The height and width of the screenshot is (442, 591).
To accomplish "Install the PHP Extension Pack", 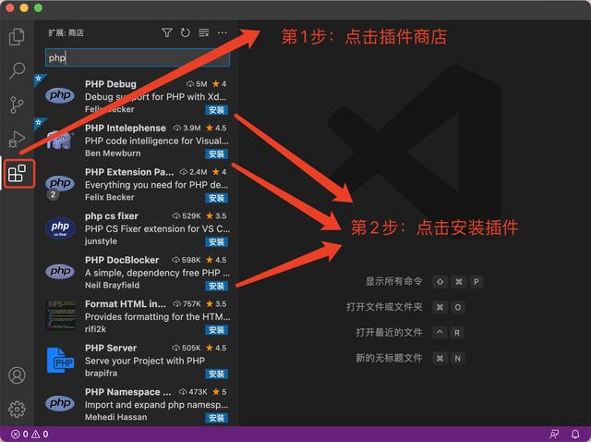I will point(216,198).
